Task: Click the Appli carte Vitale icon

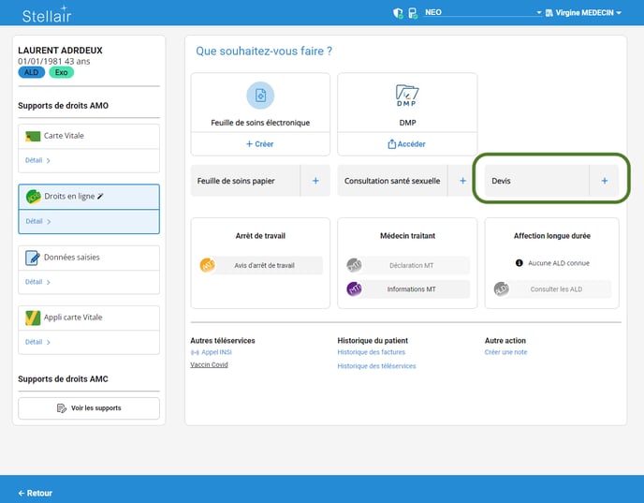Action: (32, 318)
